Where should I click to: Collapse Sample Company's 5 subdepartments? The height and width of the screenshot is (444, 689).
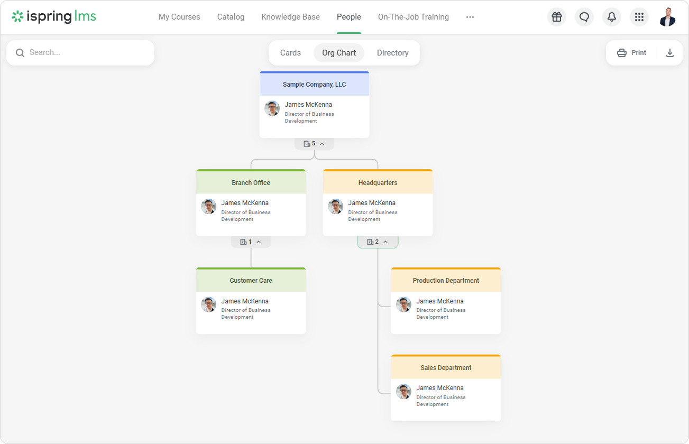314,144
